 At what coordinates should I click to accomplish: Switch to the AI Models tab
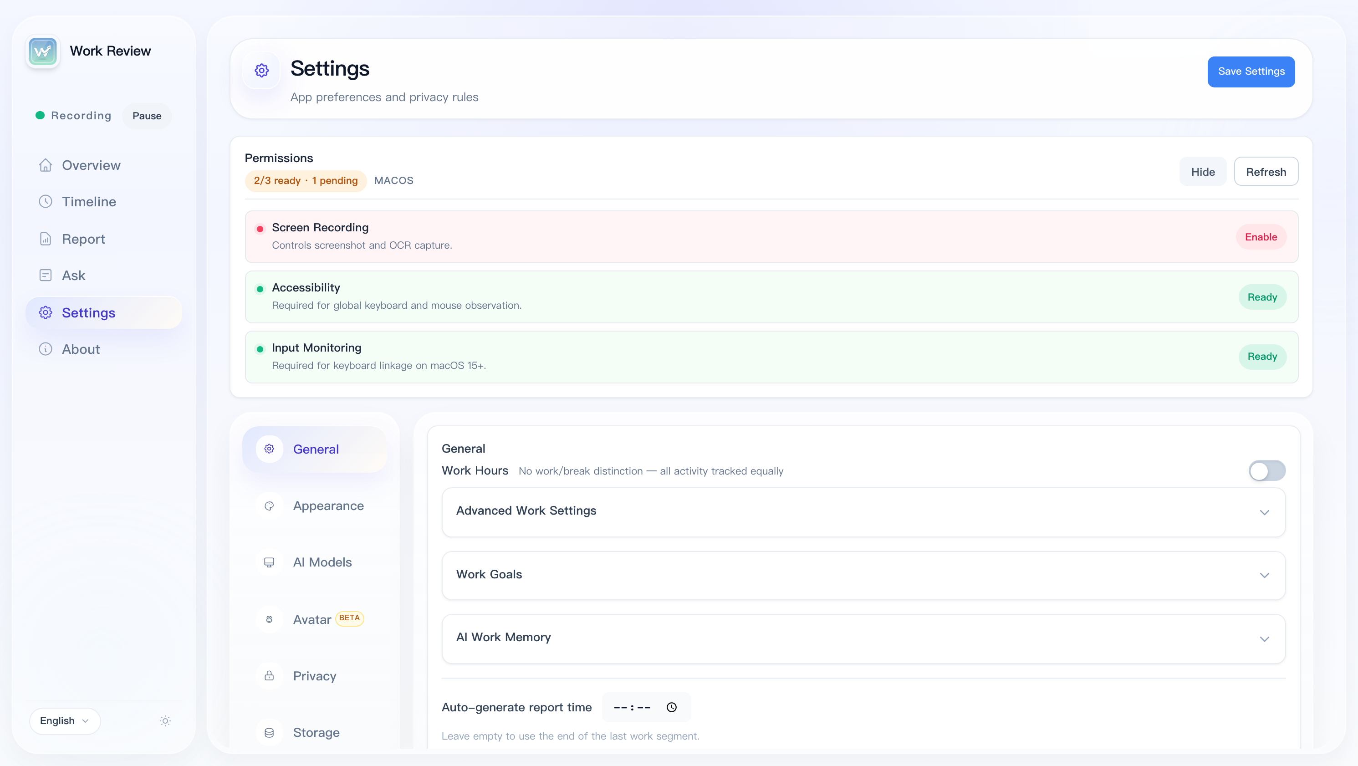click(315, 562)
